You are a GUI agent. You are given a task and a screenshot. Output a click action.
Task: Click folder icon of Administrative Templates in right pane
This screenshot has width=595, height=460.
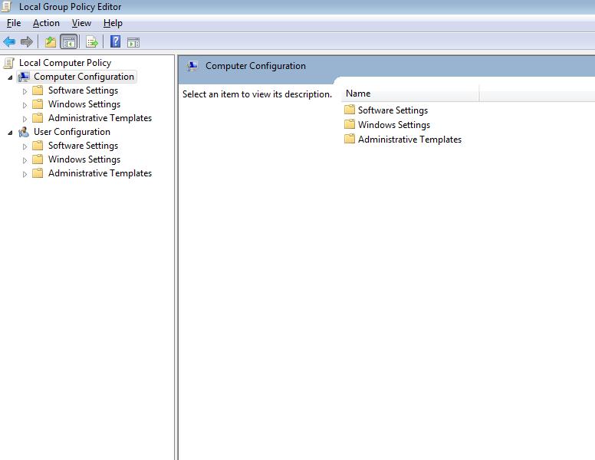tap(350, 139)
